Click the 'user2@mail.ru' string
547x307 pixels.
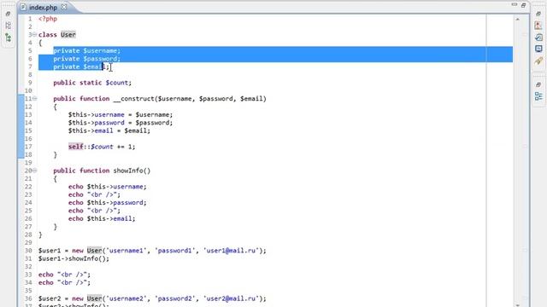(231, 298)
